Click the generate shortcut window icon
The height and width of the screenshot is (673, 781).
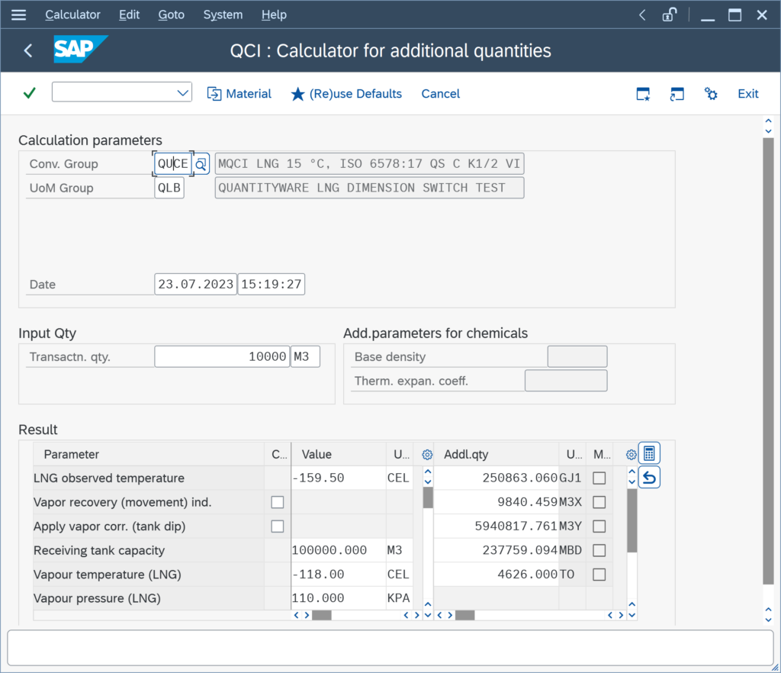[x=677, y=94]
